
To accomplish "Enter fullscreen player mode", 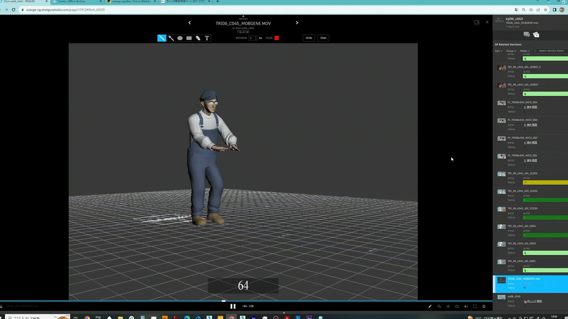I will 475,306.
